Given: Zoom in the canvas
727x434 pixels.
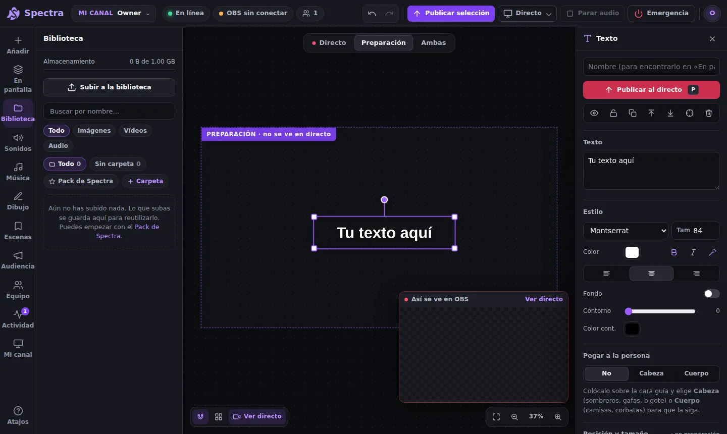Looking at the screenshot, I should tap(558, 417).
